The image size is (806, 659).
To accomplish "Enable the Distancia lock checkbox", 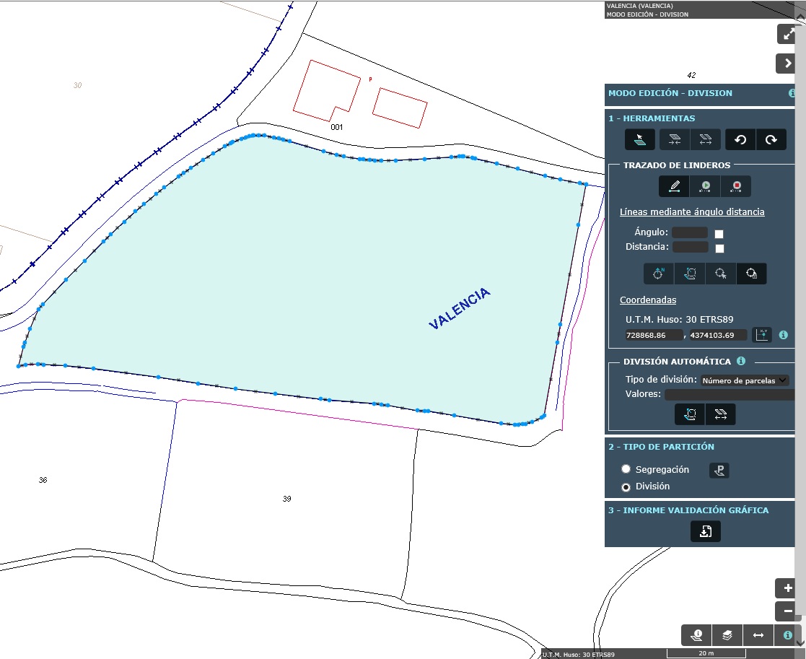I will click(719, 248).
